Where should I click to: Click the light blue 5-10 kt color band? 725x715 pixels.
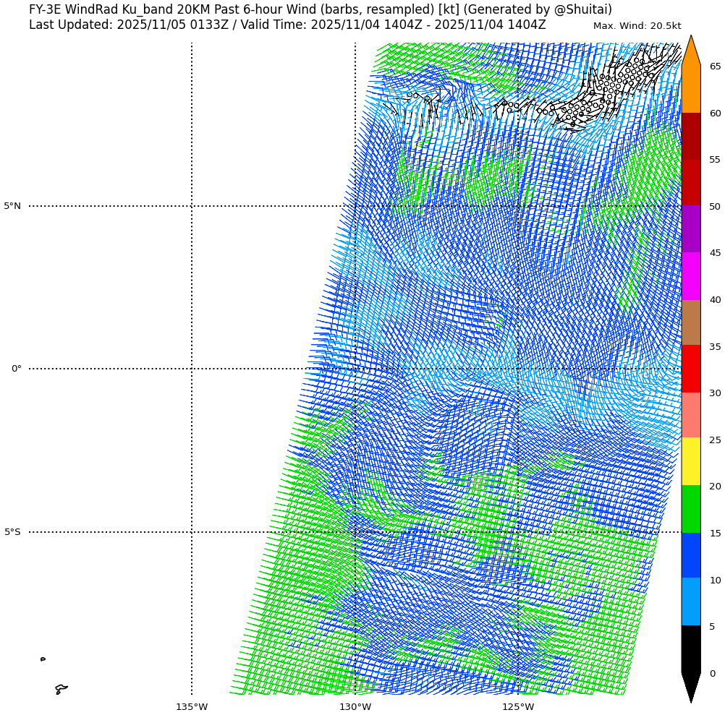pos(691,602)
